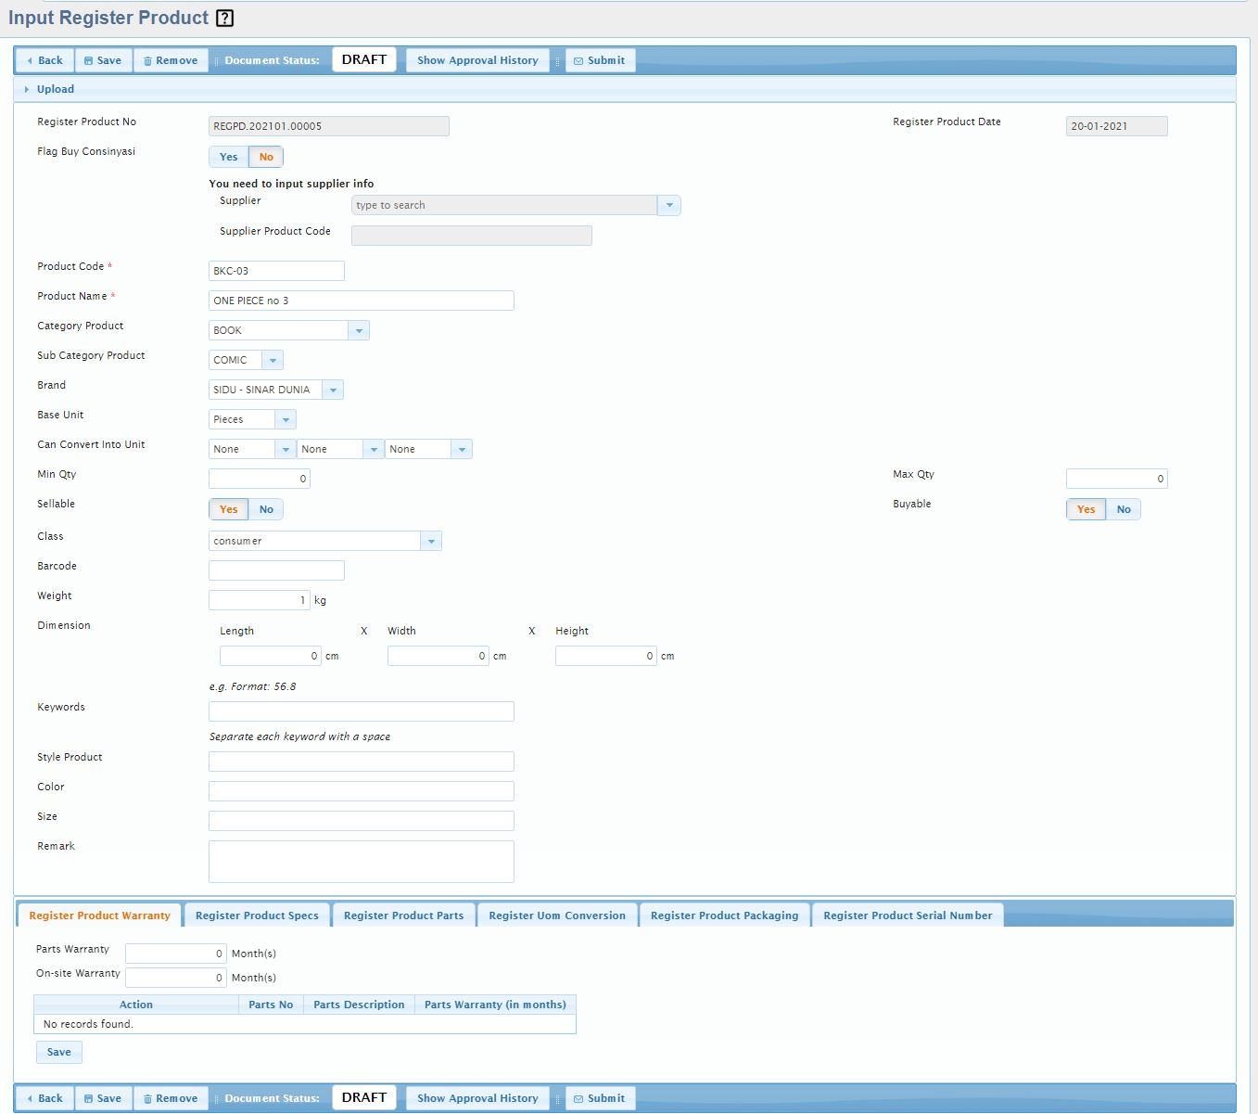
Task: Open the Brand dropdown arrow
Action: [x=333, y=390]
